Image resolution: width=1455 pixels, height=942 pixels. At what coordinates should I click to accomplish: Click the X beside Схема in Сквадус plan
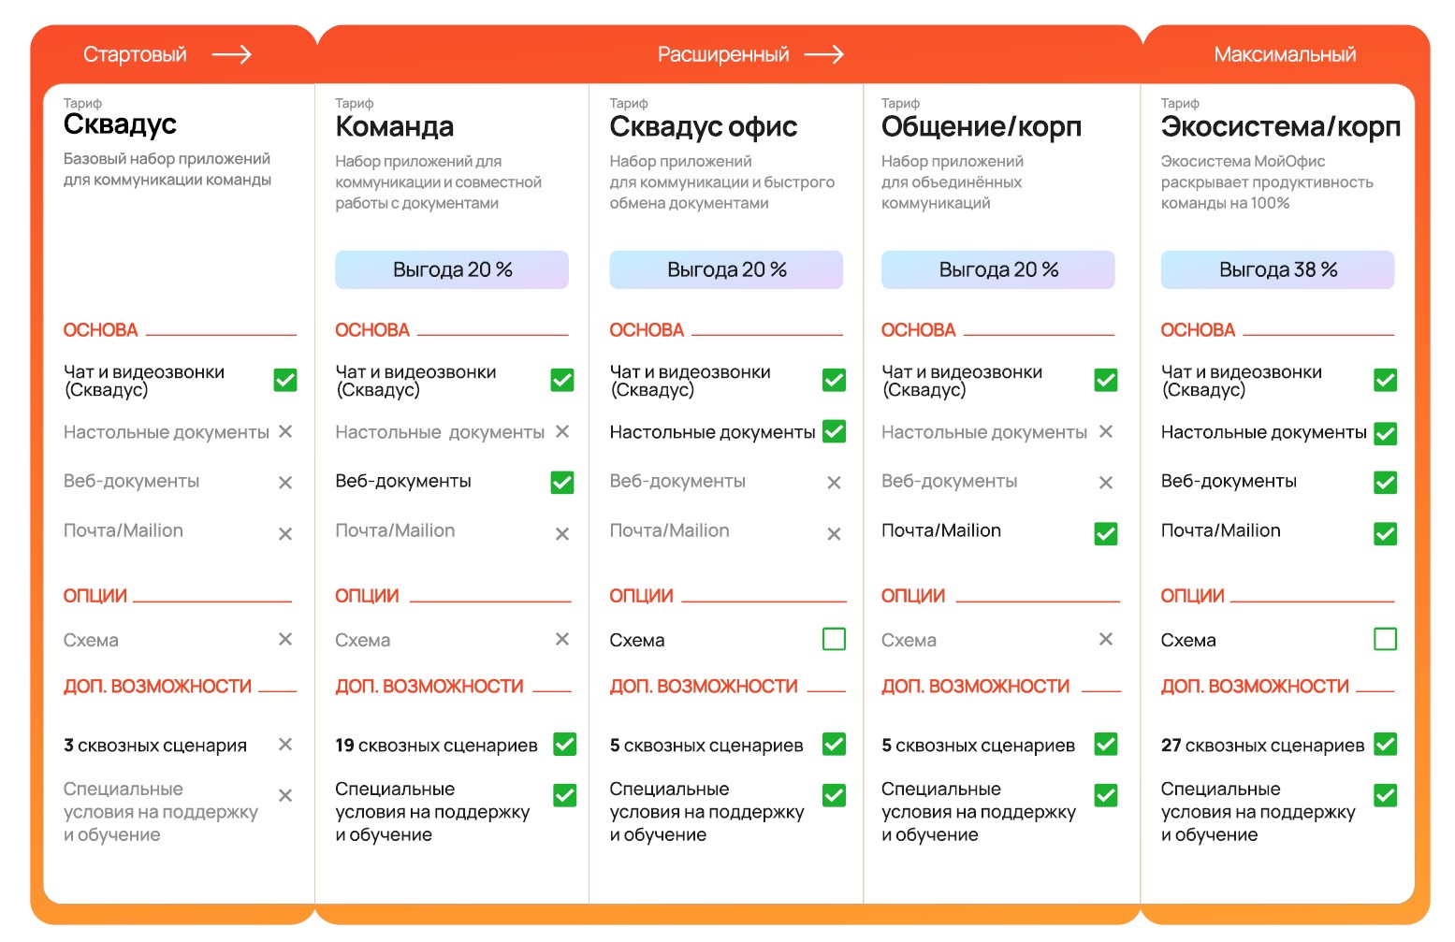point(285,639)
